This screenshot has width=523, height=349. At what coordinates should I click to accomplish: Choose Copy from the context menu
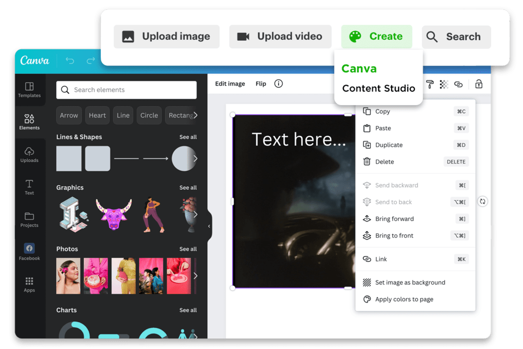click(415, 111)
